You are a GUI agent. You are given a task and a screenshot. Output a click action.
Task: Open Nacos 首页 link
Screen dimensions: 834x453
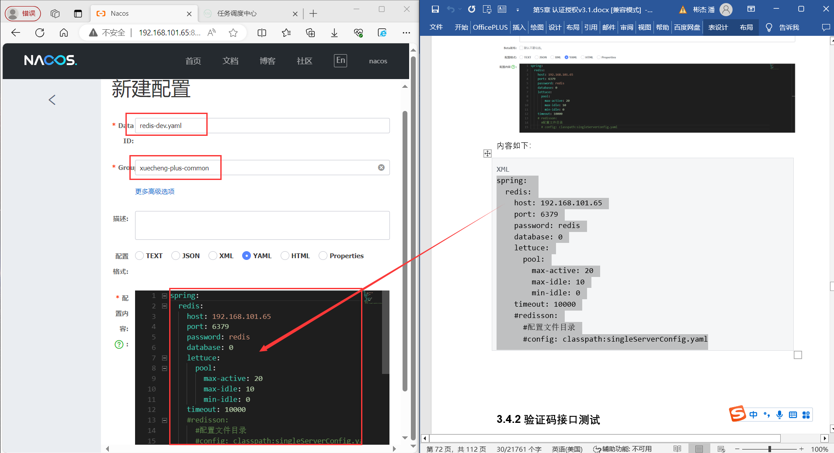tap(193, 61)
